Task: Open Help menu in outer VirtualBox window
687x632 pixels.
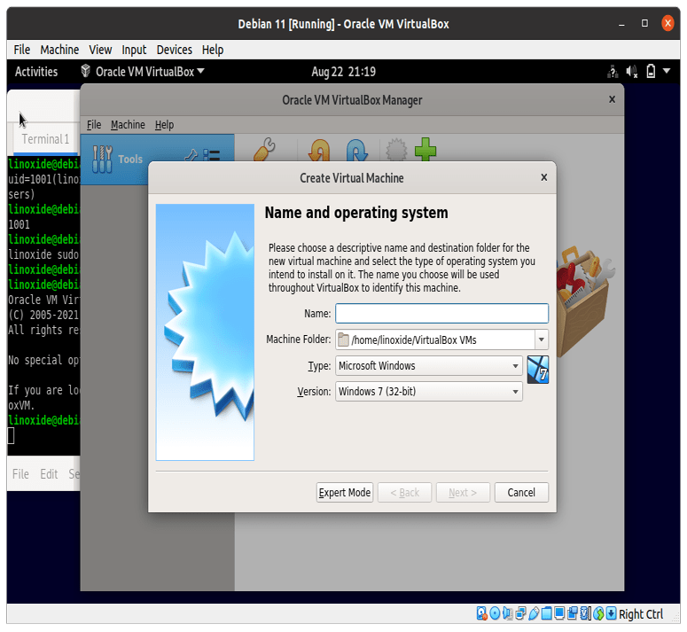Action: tap(213, 50)
